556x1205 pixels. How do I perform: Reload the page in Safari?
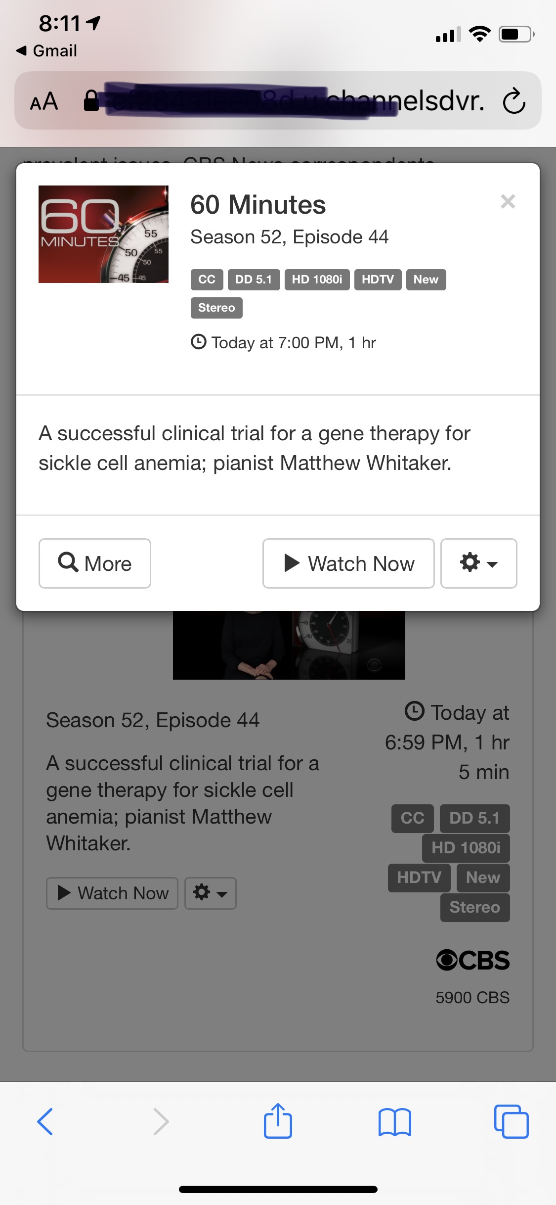(x=513, y=101)
